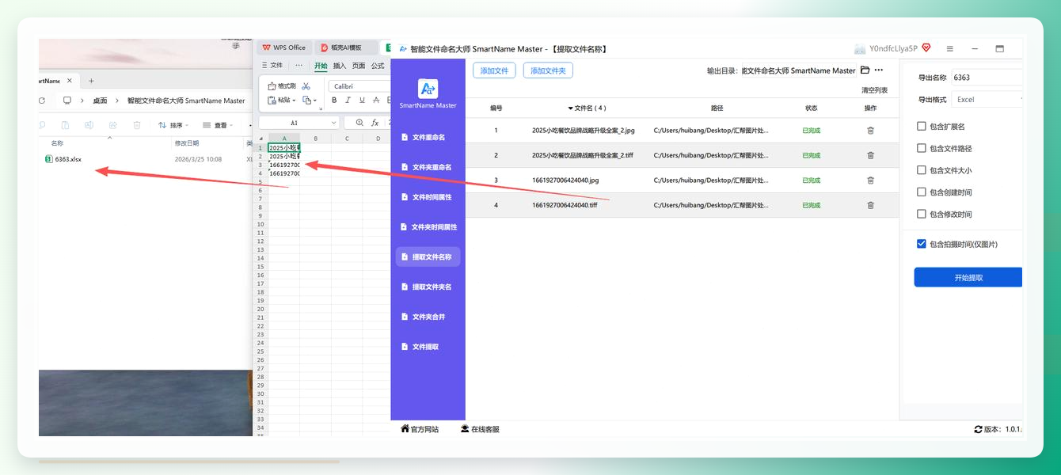Viewport: 1061px width, 475px height.
Task: Click the 在线客服 support icon
Action: click(465, 429)
